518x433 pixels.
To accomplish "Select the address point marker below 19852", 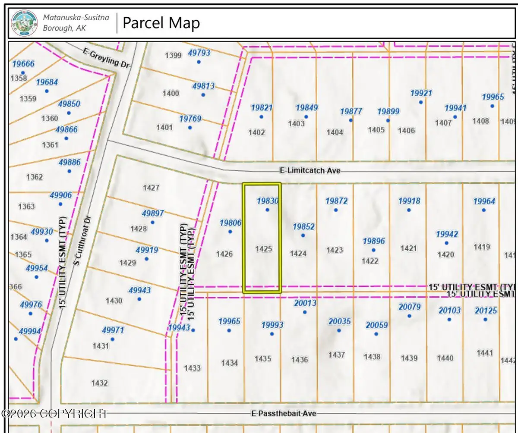I will coord(303,235).
